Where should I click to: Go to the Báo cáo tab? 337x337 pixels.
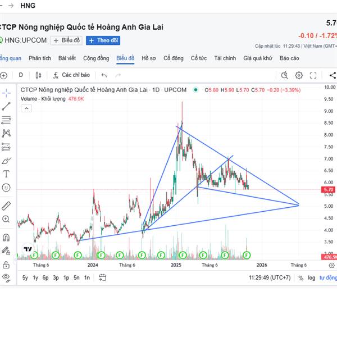click(289, 58)
